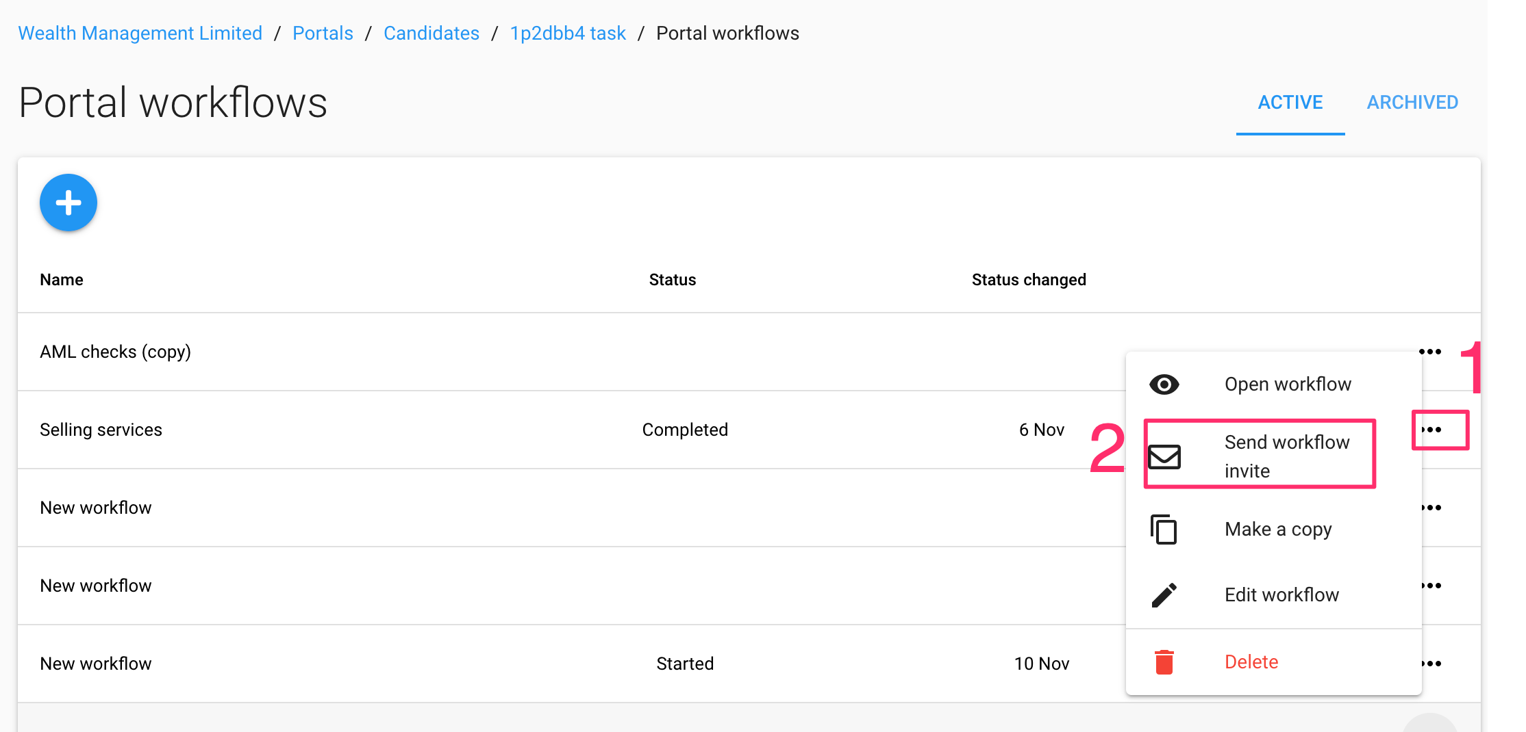The image size is (1526, 732).
Task: Go to Wealth Management Limited breadcrumb link
Action: pyautogui.click(x=140, y=33)
